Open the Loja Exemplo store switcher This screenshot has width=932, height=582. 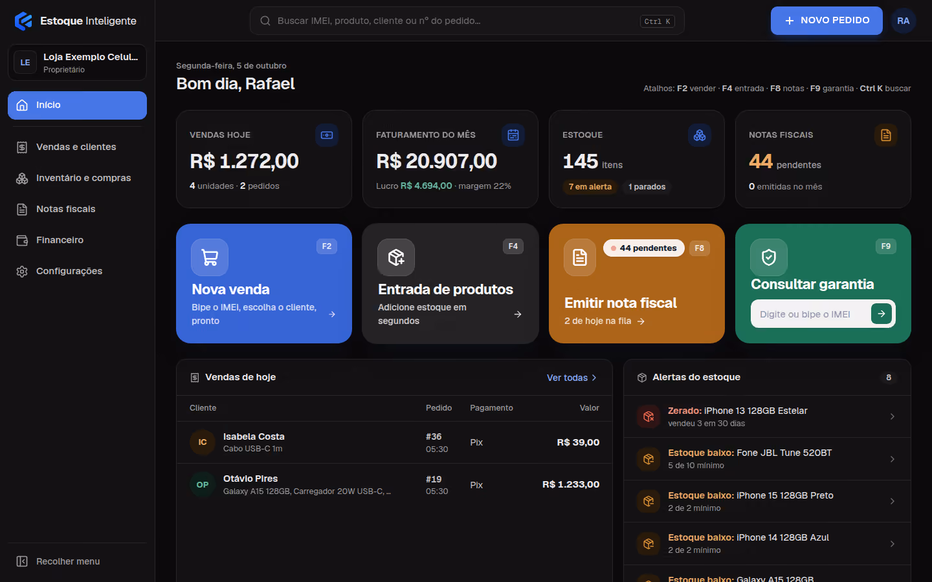pos(77,63)
